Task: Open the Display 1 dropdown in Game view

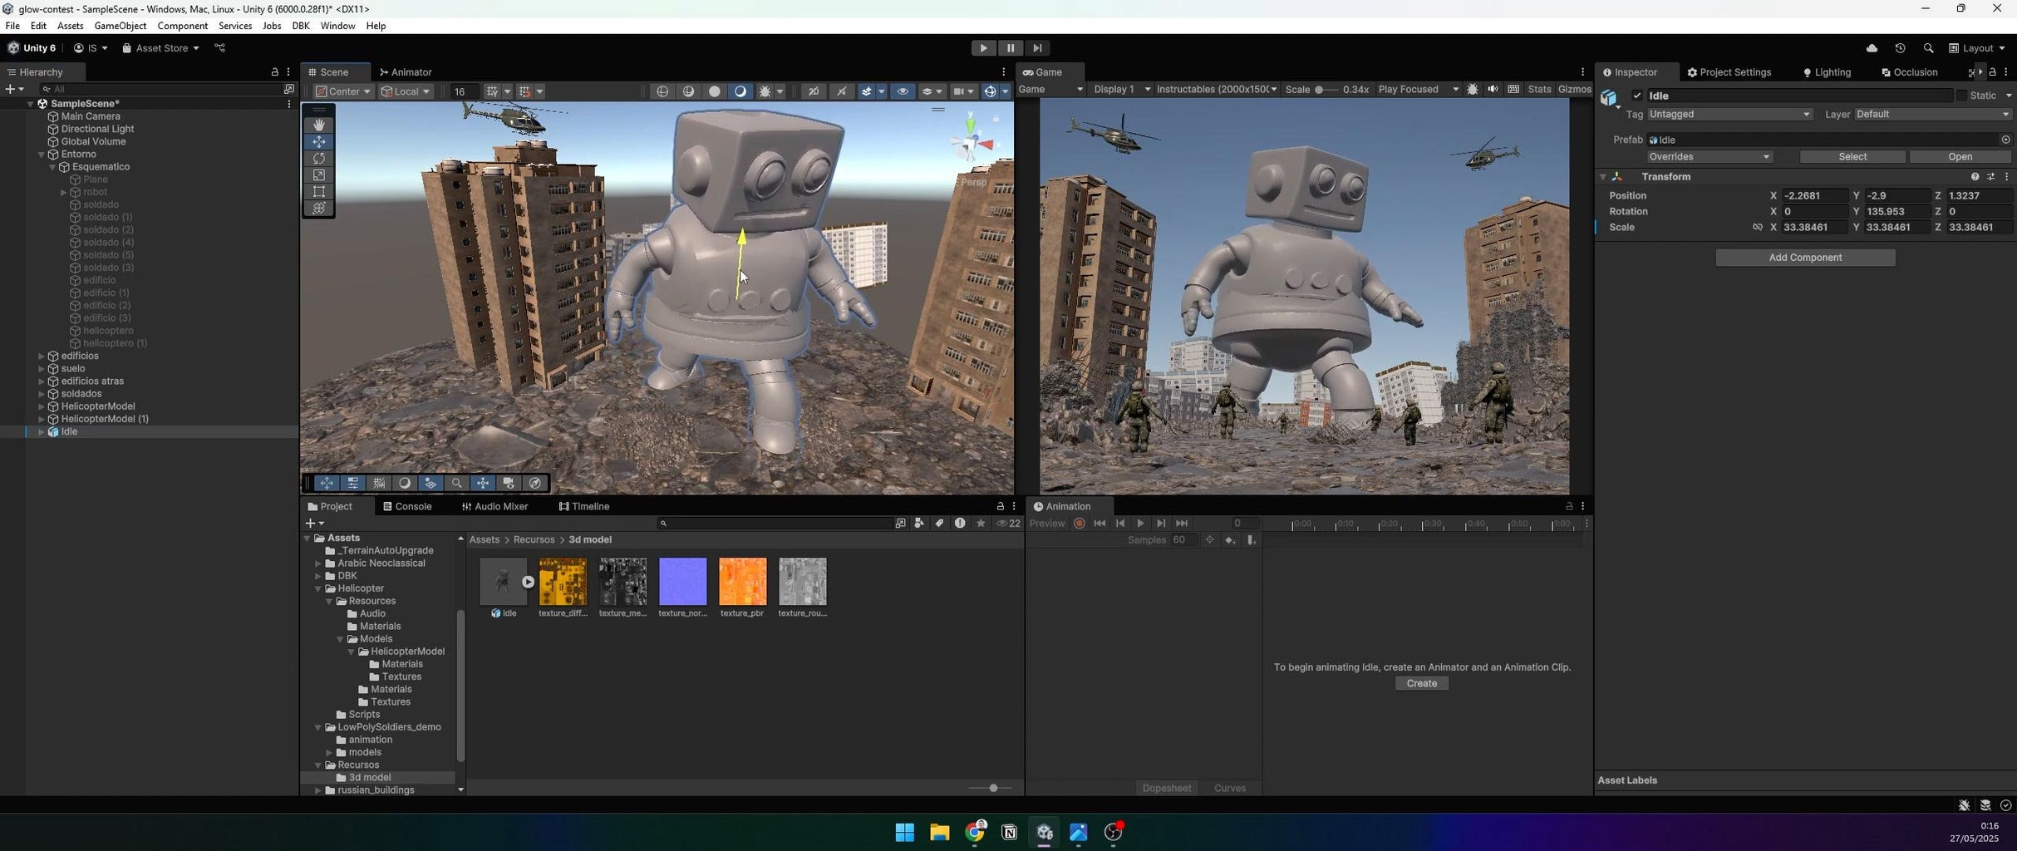Action: tap(1121, 89)
